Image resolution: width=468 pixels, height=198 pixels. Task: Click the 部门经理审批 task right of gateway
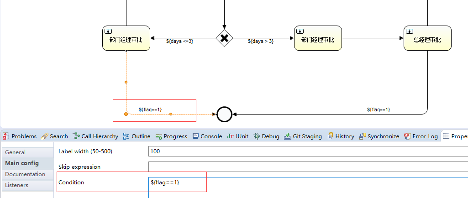click(318, 38)
